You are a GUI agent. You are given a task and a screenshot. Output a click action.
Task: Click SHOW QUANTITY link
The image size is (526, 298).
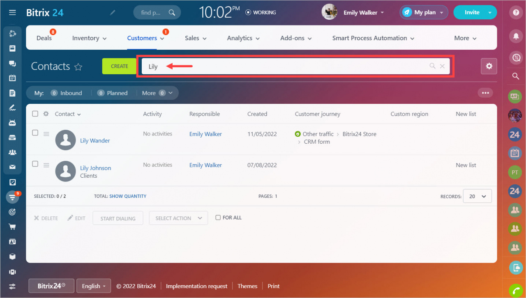[128, 196]
